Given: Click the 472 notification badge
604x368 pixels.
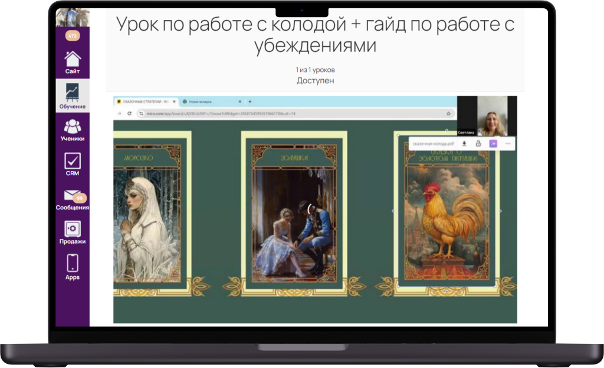Looking at the screenshot, I should [x=73, y=36].
